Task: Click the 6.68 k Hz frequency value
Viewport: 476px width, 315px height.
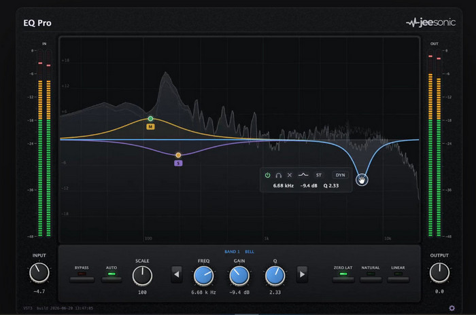Action: [204, 293]
